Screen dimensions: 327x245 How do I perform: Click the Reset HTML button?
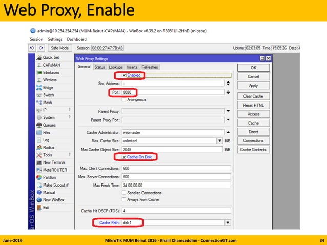(253, 105)
